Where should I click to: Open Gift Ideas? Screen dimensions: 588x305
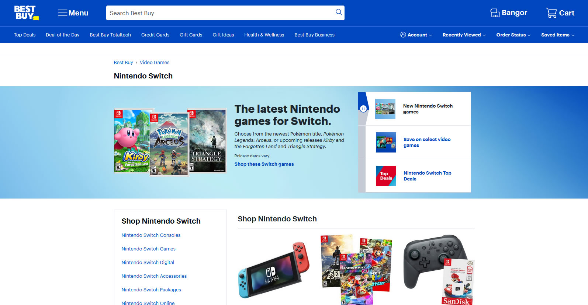pos(223,35)
